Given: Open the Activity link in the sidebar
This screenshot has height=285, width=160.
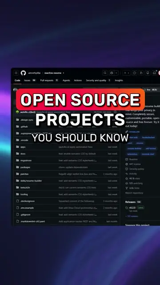Looking at the screenshot, I should pyautogui.click(x=131, y=174).
